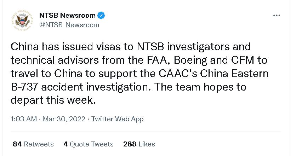
Task: Open the three-dot more options menu
Action: (x=277, y=16)
